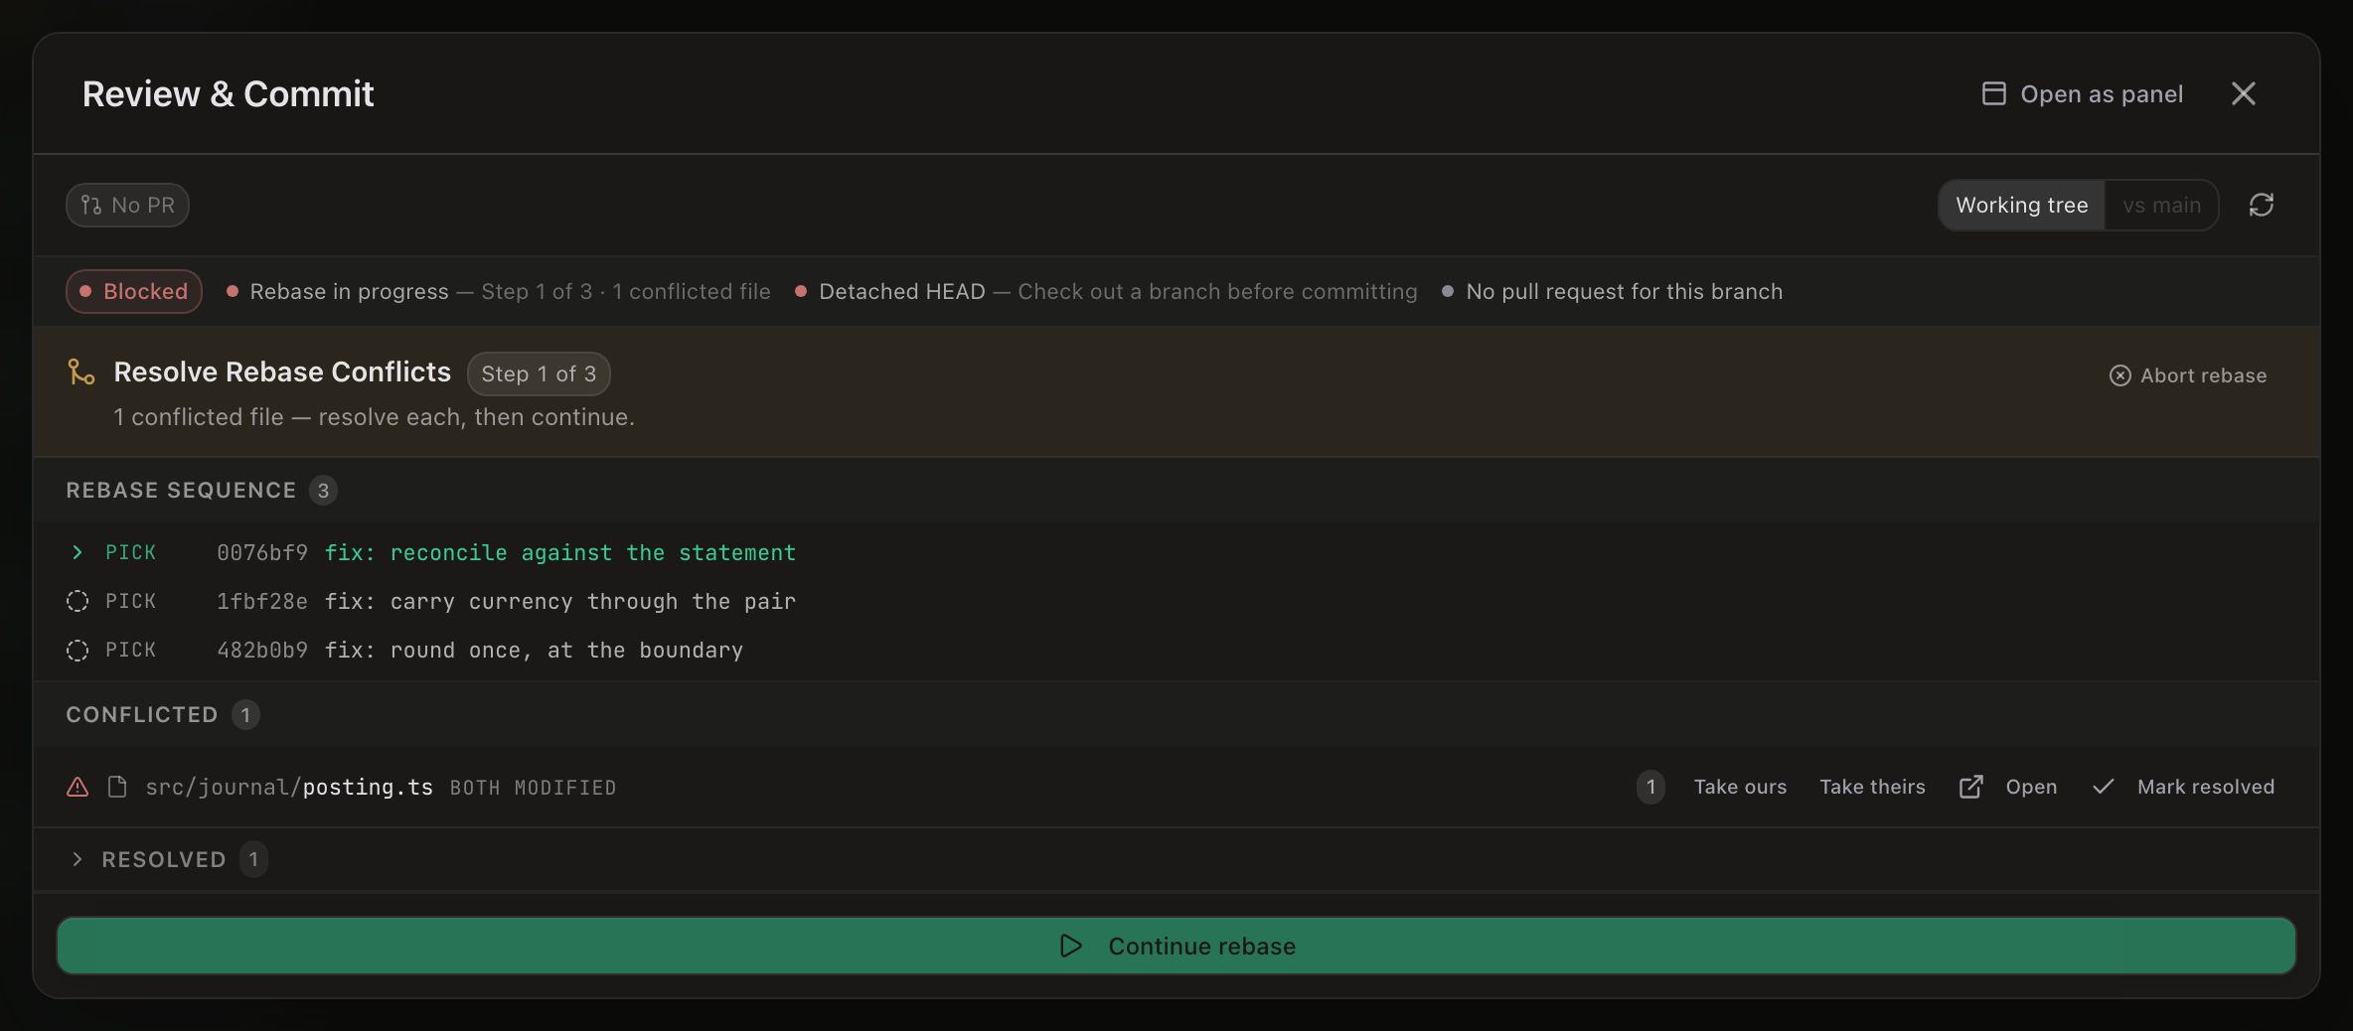Click the pending circle icon for 482b0b9
The height and width of the screenshot is (1031, 2353).
tap(78, 650)
